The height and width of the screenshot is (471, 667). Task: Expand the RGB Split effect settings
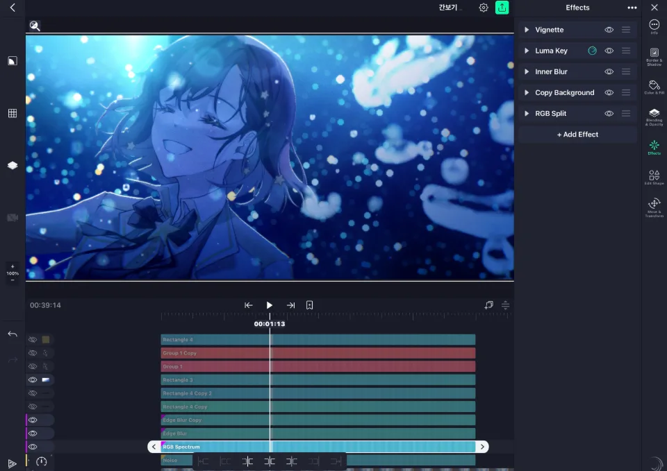click(527, 113)
